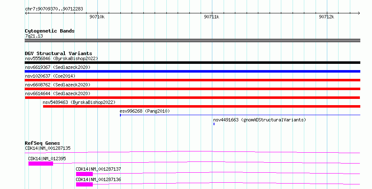Open CDK14|NM_001287136 transcript label

(x=98, y=179)
